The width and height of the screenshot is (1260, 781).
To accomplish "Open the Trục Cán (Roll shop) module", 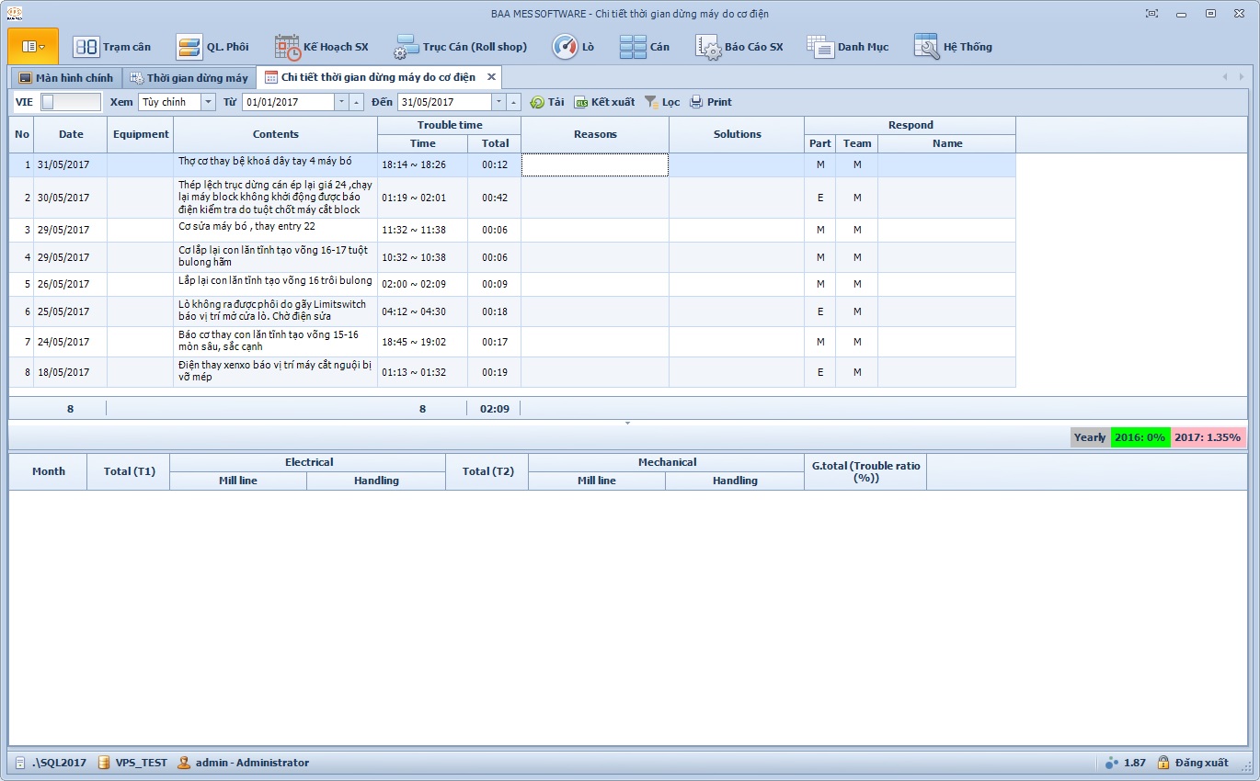I will pyautogui.click(x=461, y=47).
